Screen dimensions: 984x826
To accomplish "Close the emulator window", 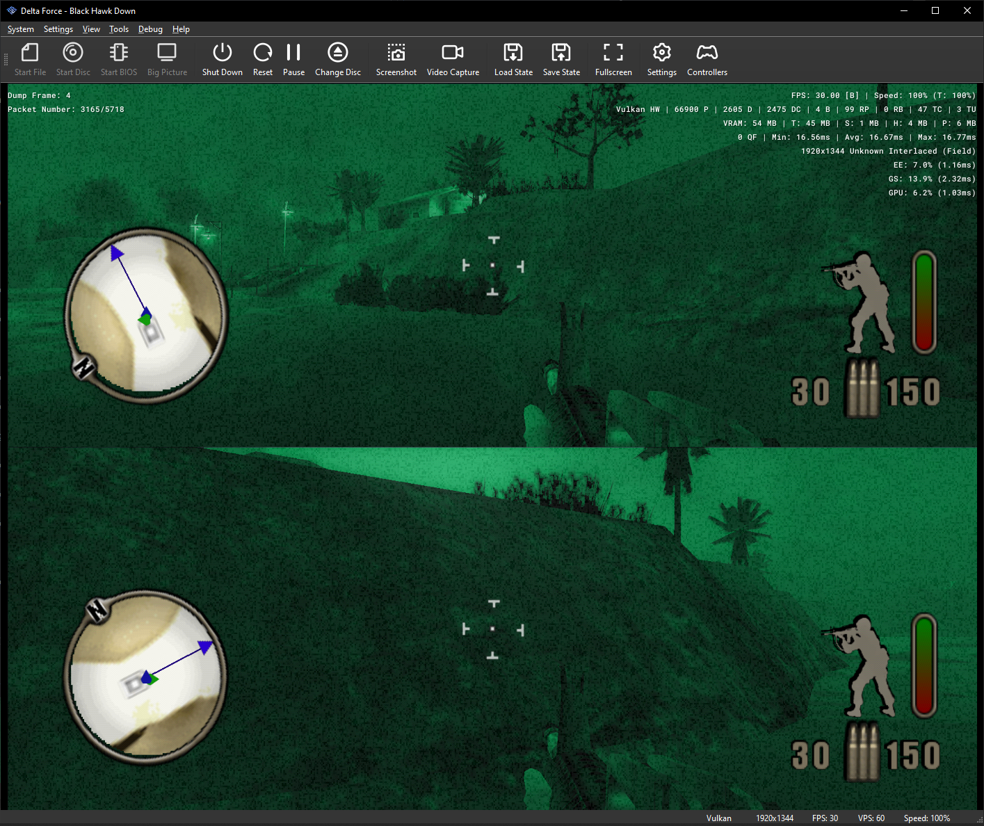I will click(x=967, y=10).
